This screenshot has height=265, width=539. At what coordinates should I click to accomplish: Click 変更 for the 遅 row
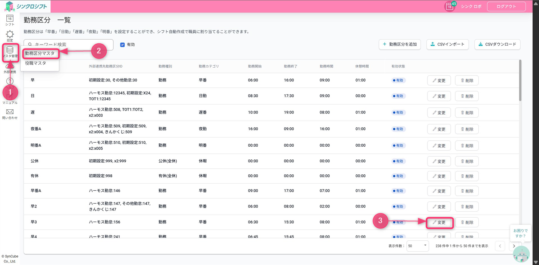point(439,113)
